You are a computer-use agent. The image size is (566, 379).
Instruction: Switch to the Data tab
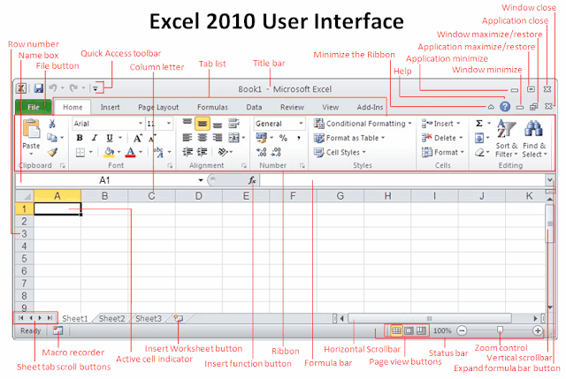point(254,107)
